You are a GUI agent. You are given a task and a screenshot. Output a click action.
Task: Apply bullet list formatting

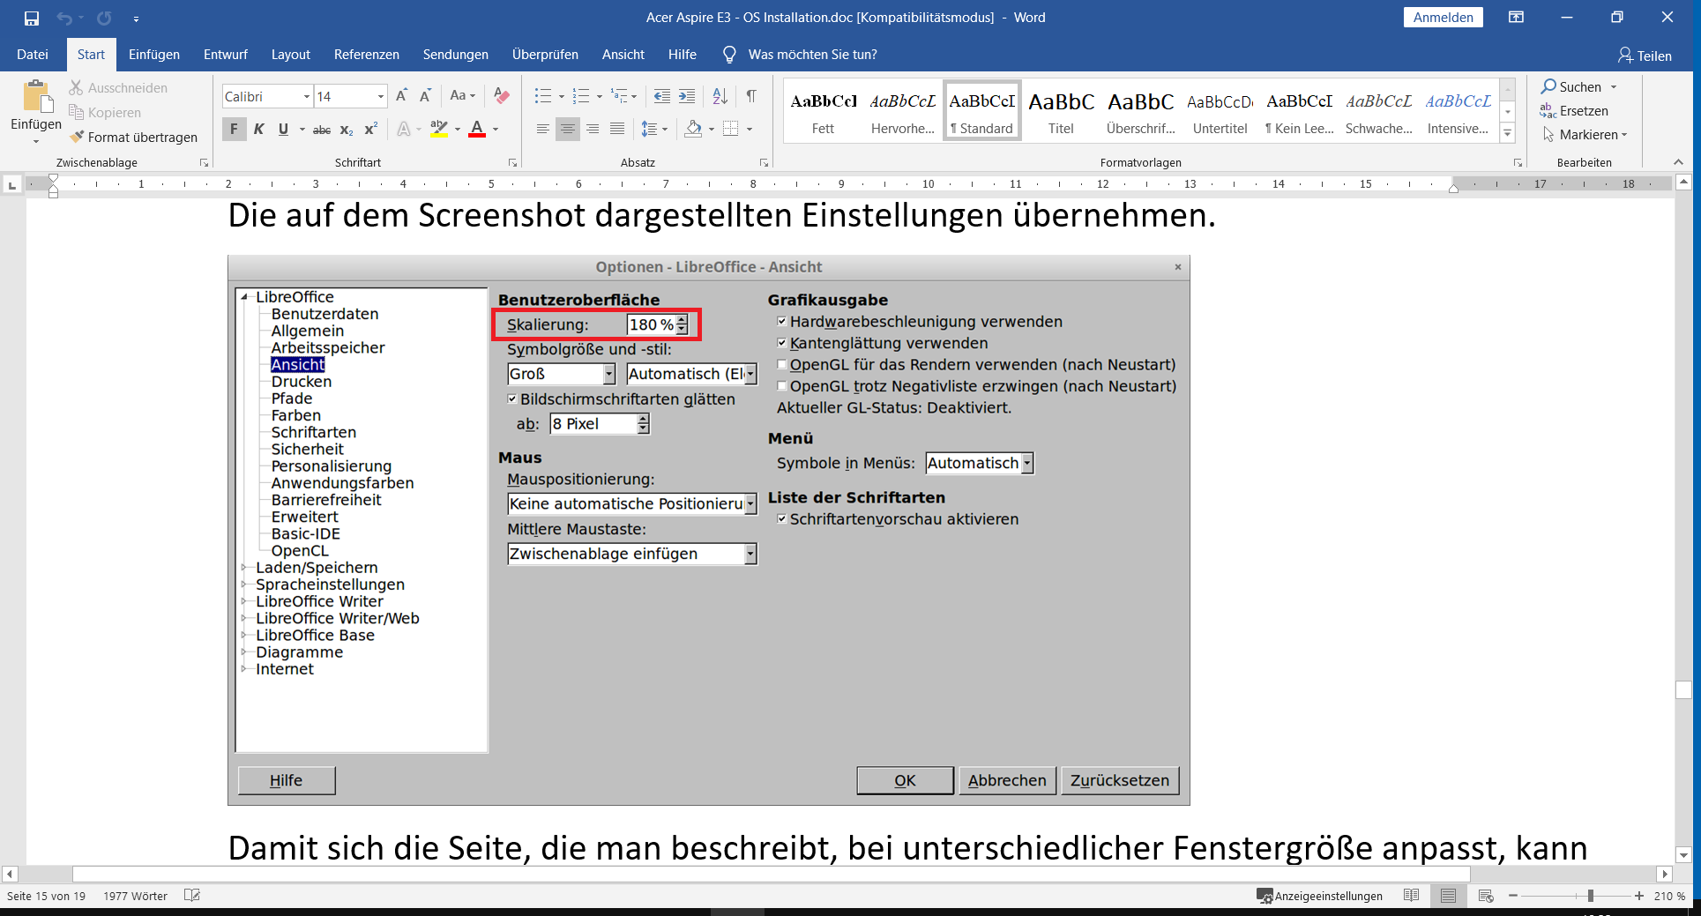click(543, 95)
